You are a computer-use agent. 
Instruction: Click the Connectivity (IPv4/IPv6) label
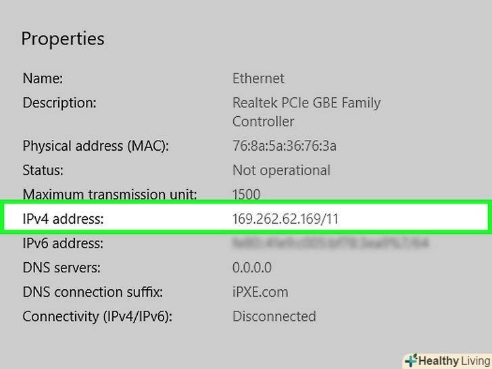click(x=97, y=316)
